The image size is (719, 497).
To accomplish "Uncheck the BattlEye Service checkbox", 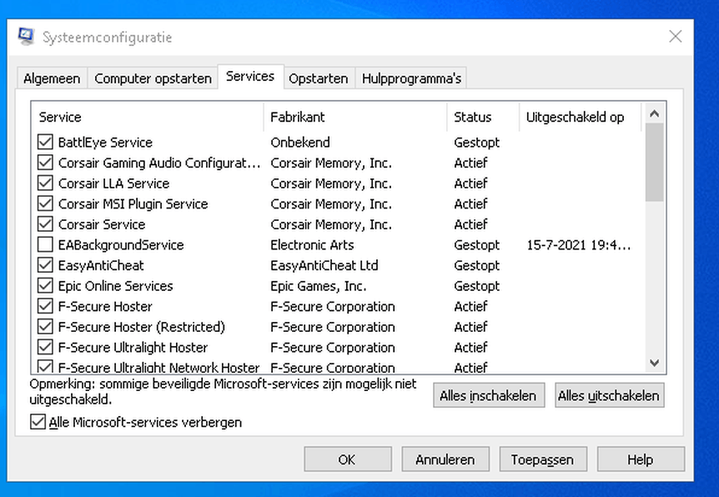I will (45, 142).
